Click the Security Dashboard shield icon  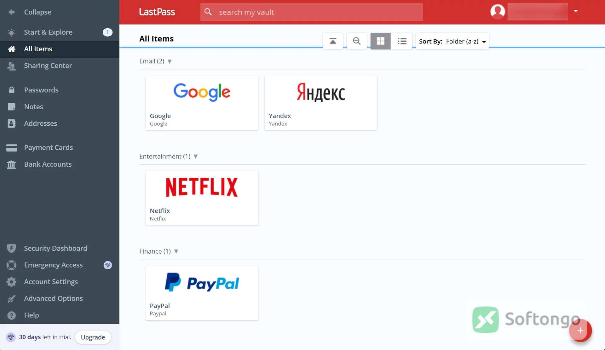coord(11,248)
